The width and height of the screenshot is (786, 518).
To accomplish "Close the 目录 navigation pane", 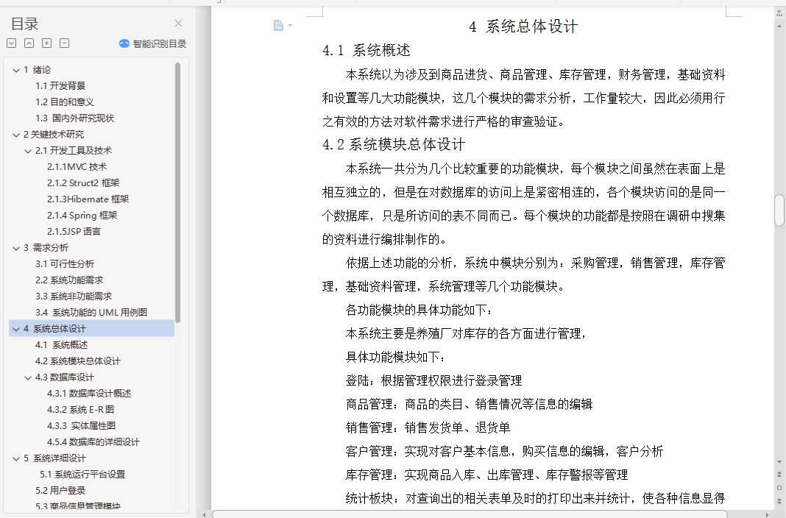I will (x=178, y=23).
